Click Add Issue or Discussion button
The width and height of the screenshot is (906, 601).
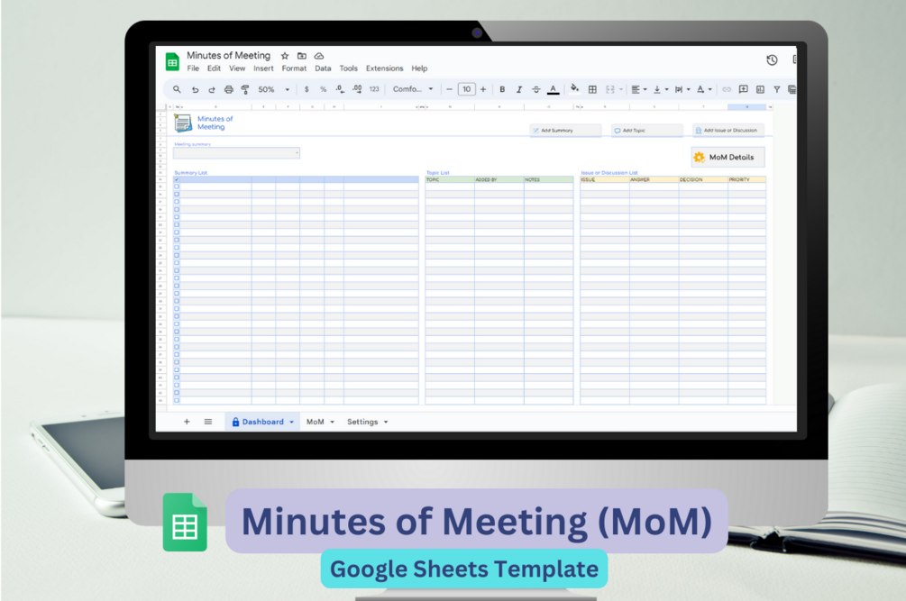(x=728, y=131)
